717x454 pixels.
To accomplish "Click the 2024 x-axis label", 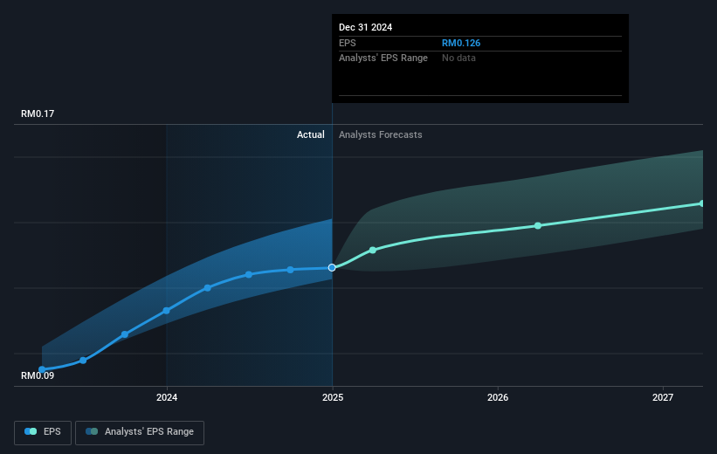I will tap(167, 398).
